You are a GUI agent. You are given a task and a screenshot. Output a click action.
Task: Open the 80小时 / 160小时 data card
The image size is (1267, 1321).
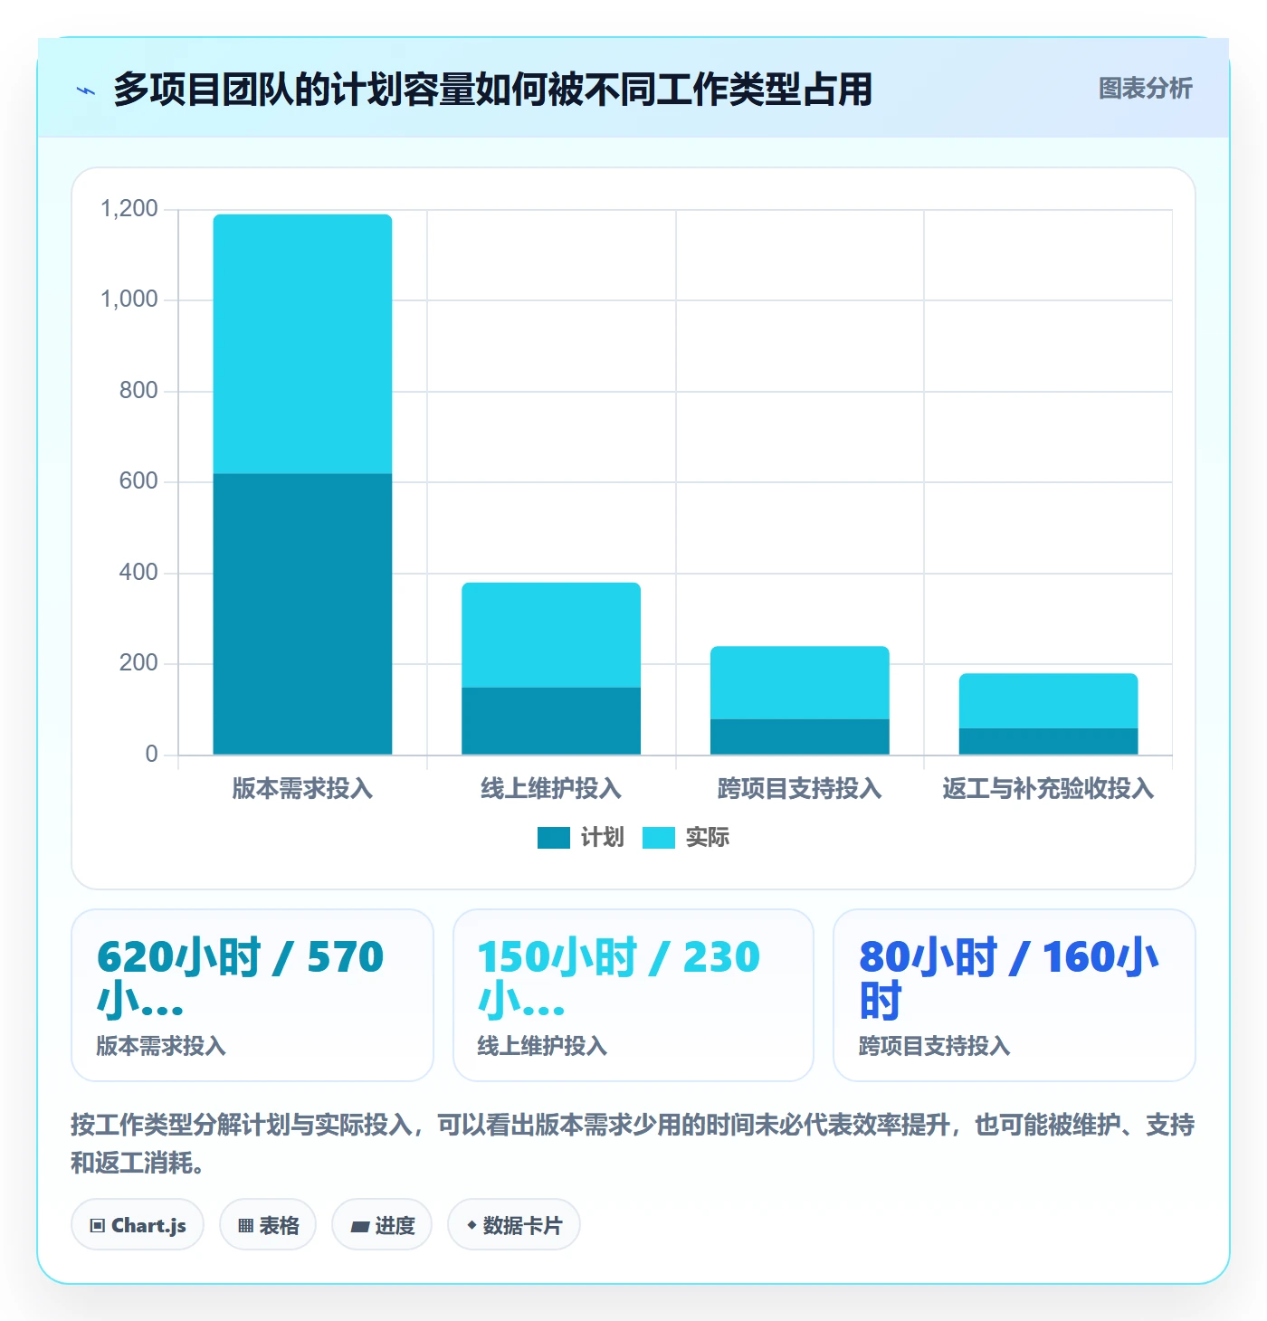click(1015, 995)
